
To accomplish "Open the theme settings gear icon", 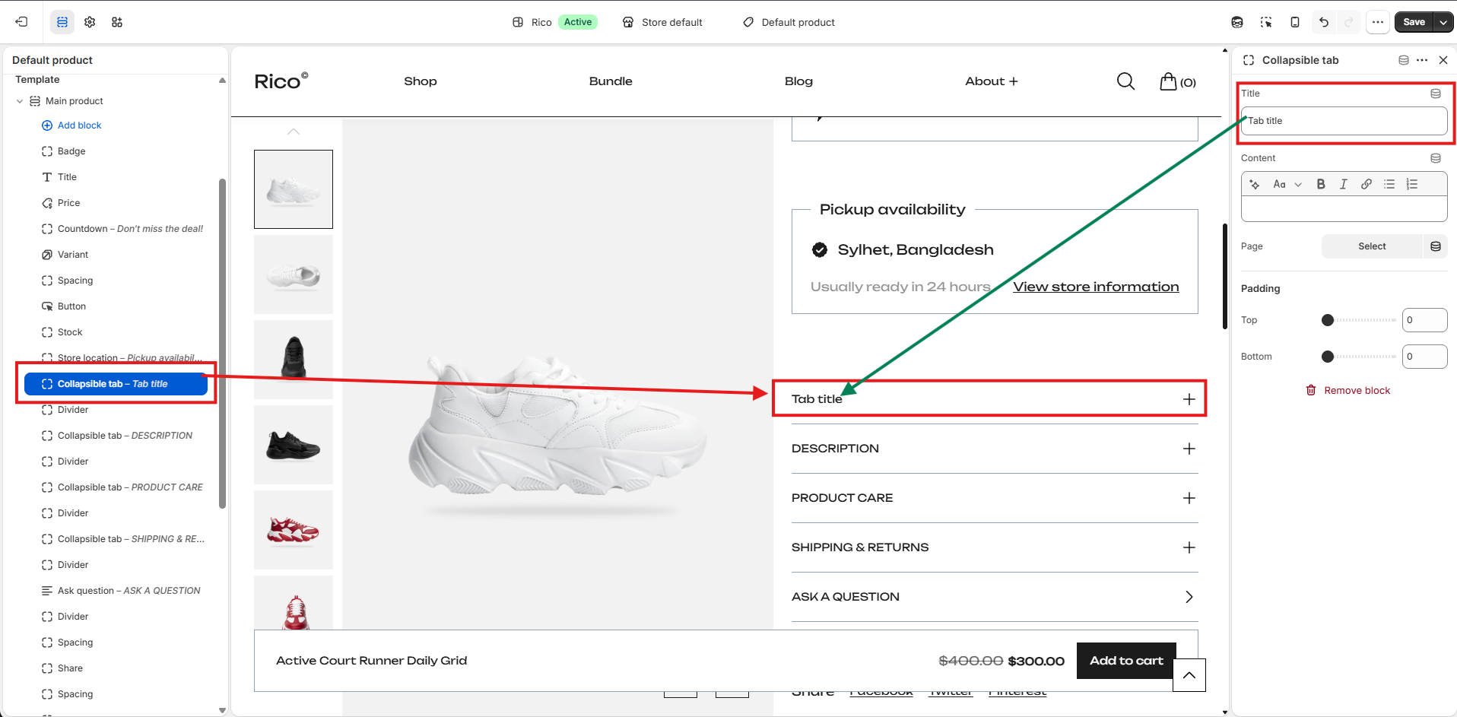I will pyautogui.click(x=90, y=22).
